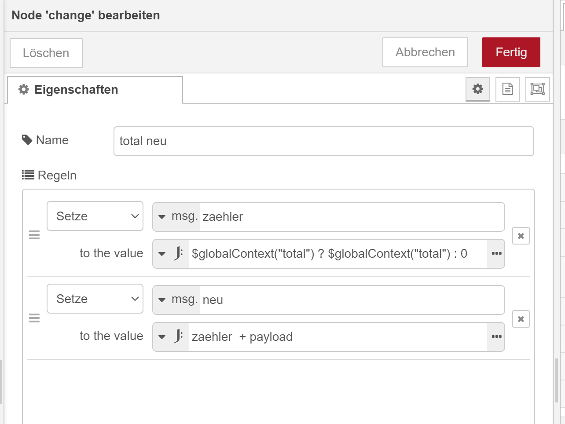Grab reorder handle of zaehler rule
The width and height of the screenshot is (565, 424).
[34, 235]
